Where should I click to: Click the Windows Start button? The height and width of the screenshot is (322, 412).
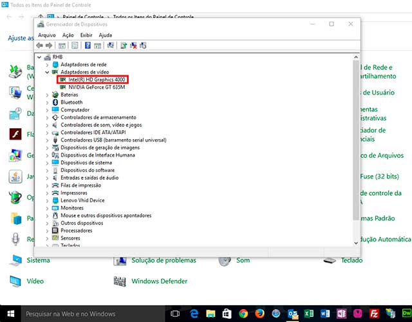coord(11,314)
